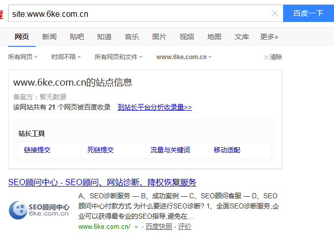
Task: Clear filters with the 清除 button
Action: tap(273, 57)
